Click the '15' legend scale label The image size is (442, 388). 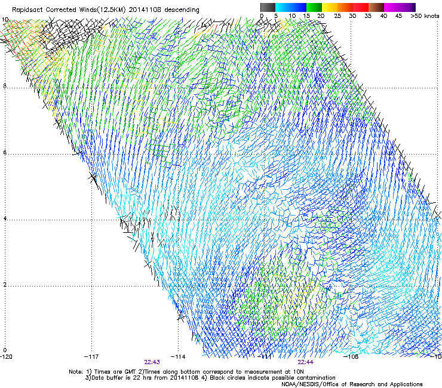click(x=306, y=16)
